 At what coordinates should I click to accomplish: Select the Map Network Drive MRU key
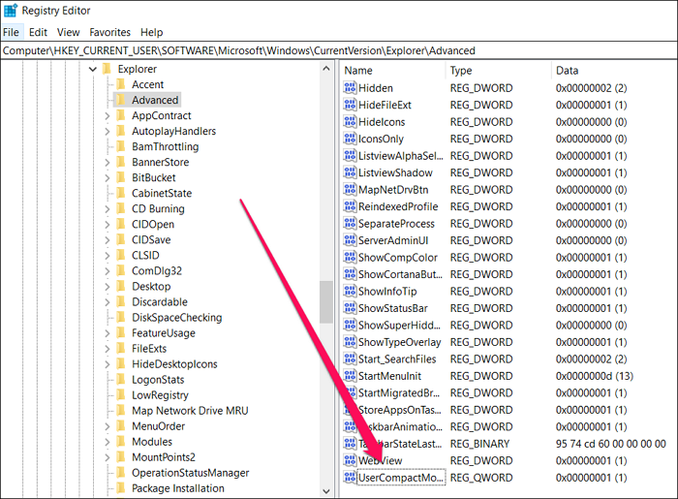(x=190, y=411)
